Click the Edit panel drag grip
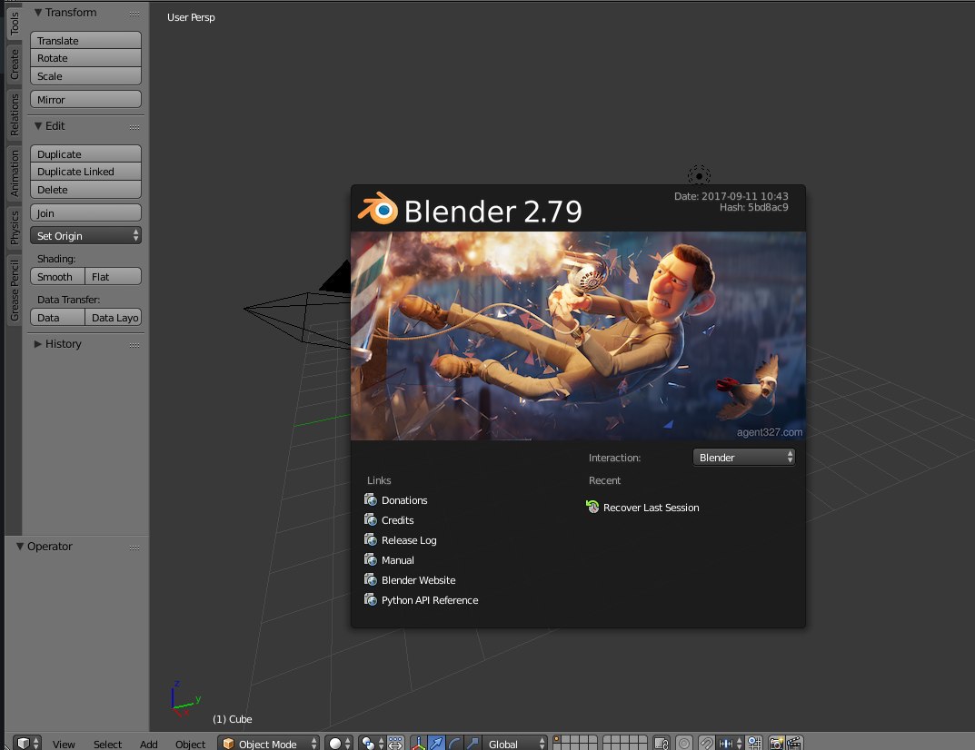The width and height of the screenshot is (975, 750). pyautogui.click(x=134, y=127)
